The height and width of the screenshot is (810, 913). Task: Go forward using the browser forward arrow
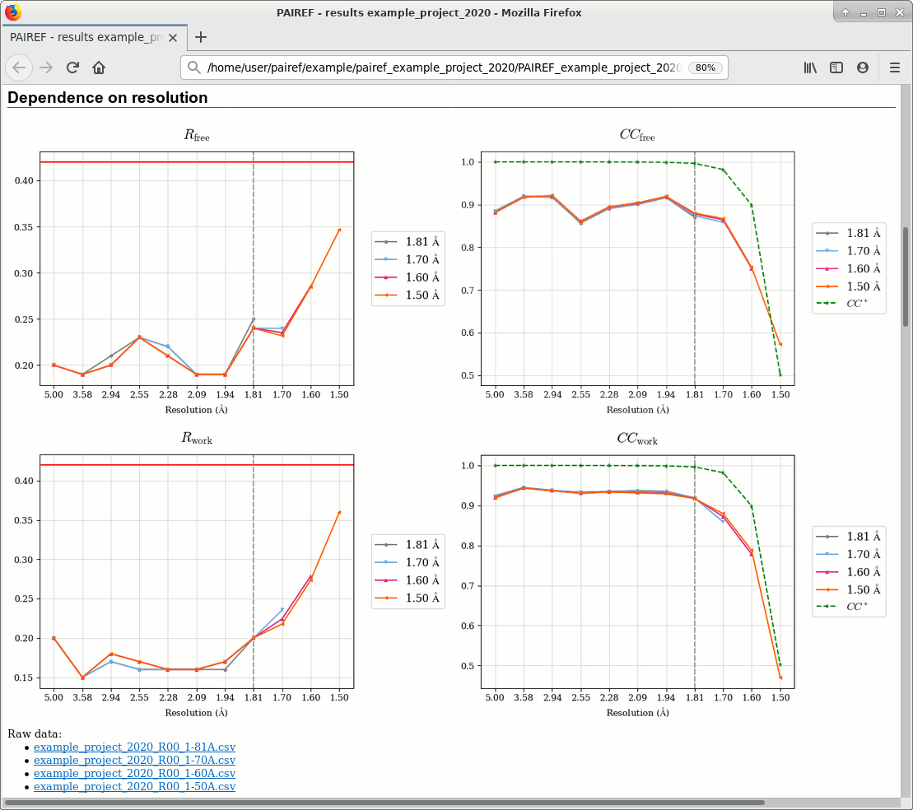[x=46, y=67]
